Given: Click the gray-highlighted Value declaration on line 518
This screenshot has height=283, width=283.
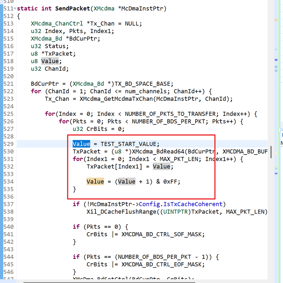Looking at the screenshot, I should point(50,61).
